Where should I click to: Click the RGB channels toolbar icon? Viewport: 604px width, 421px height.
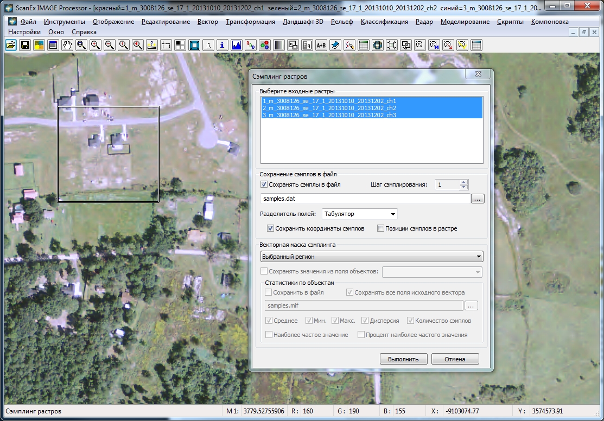tap(251, 46)
